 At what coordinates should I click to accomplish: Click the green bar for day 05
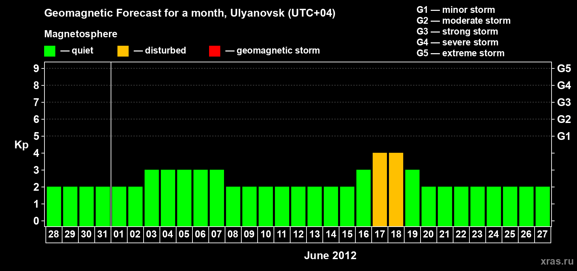tap(184, 198)
